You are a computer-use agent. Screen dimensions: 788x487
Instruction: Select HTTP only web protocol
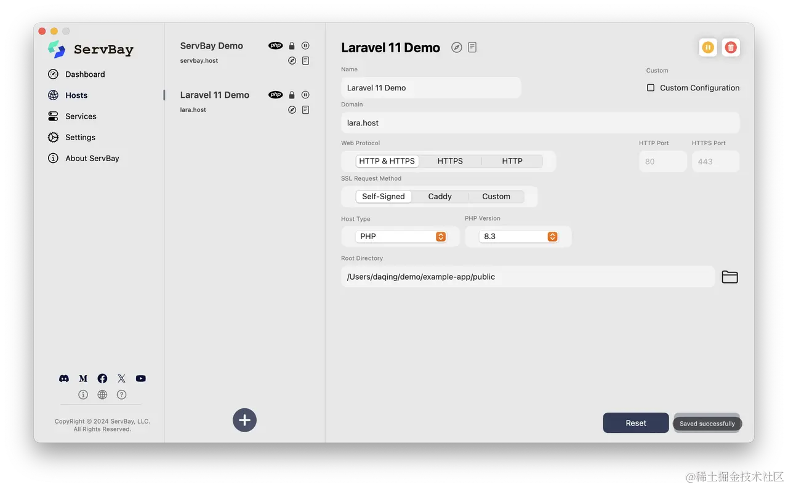coord(512,161)
